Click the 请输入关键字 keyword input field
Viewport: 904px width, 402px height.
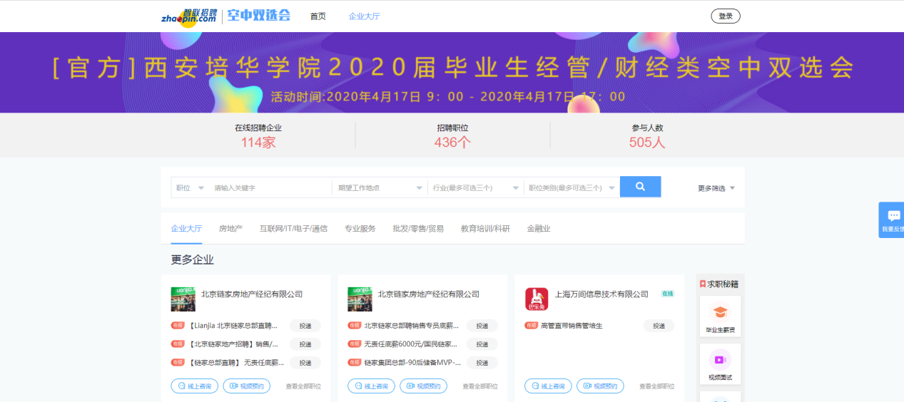click(271, 188)
